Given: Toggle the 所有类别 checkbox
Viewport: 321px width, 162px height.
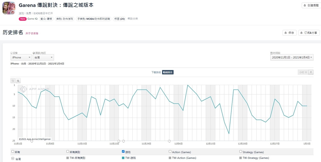Looking at the screenshot, I should (x=68, y=152).
